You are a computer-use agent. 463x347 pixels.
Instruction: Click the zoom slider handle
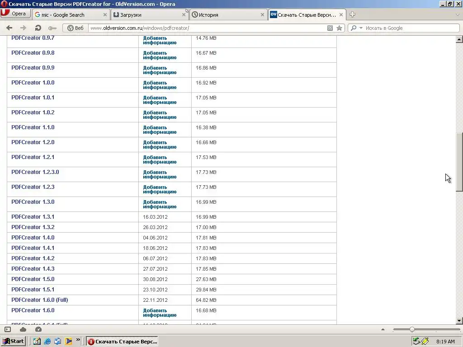pos(412,329)
